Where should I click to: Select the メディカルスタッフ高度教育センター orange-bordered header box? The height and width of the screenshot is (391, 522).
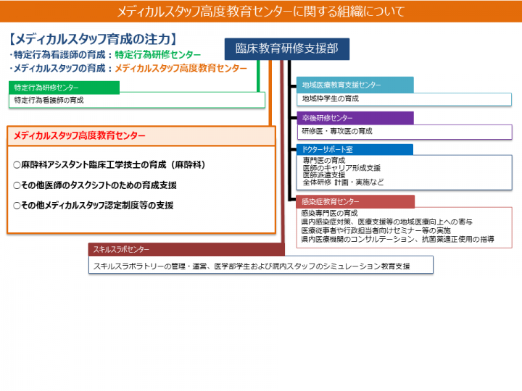click(141, 135)
